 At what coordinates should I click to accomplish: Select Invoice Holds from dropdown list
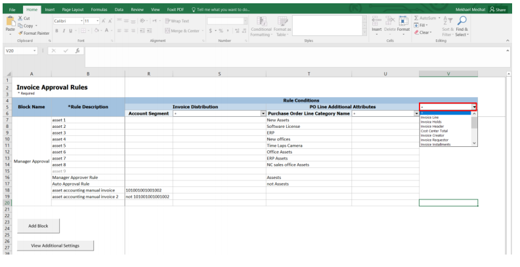(445, 122)
